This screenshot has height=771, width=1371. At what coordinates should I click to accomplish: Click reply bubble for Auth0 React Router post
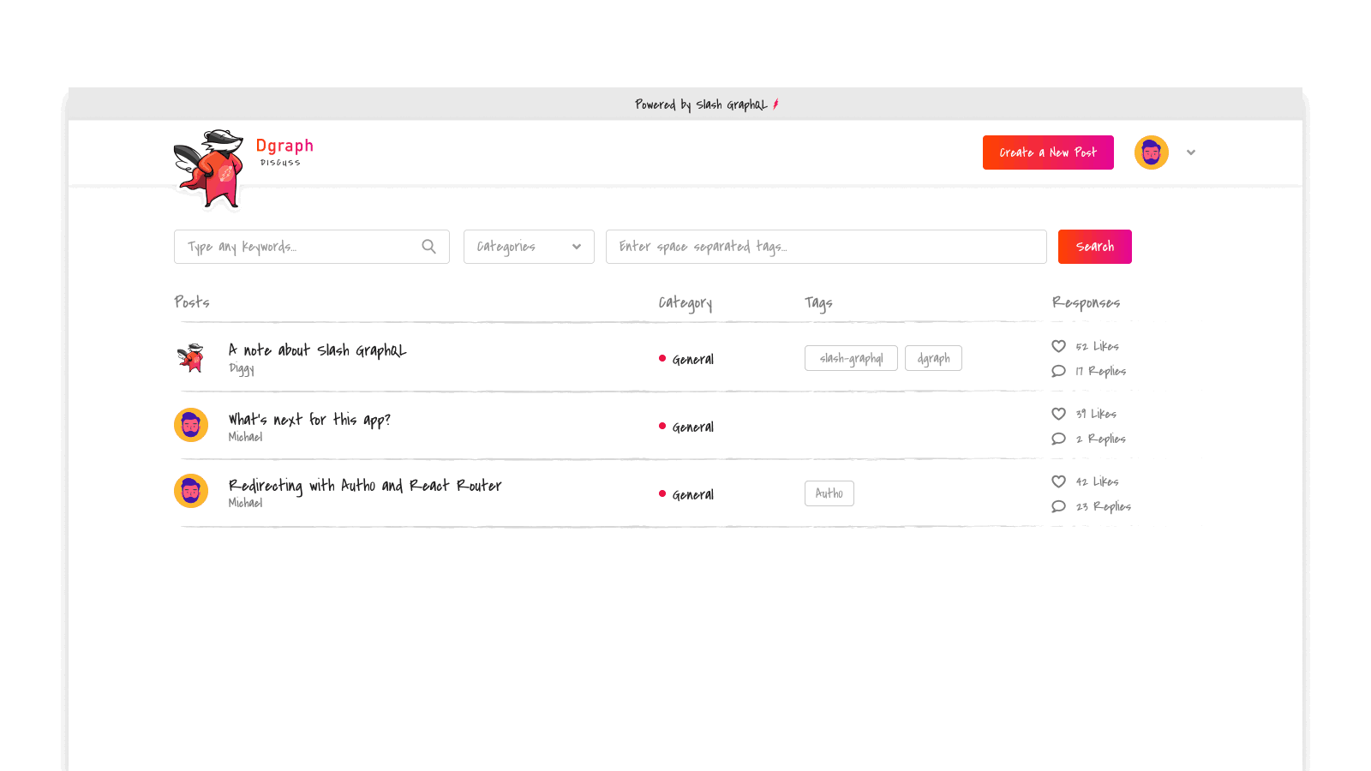[x=1058, y=506]
